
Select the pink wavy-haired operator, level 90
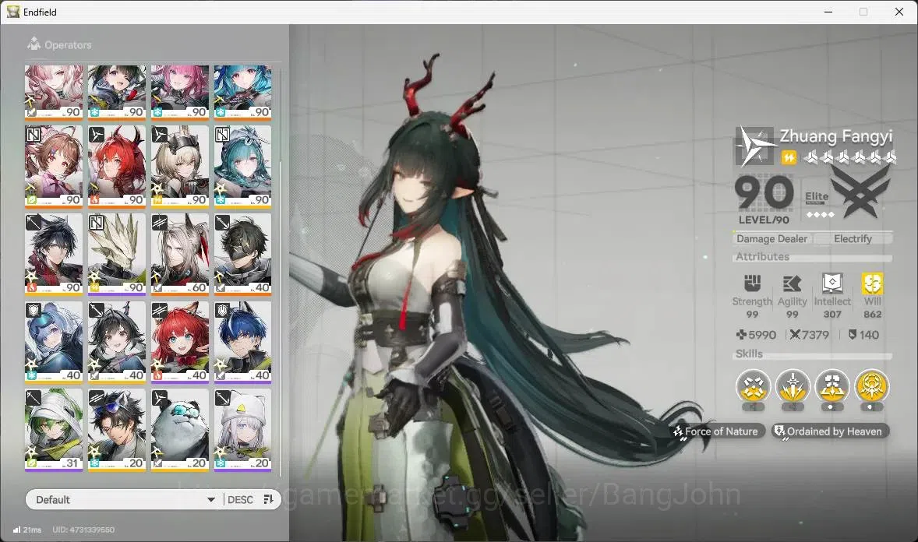point(54,92)
